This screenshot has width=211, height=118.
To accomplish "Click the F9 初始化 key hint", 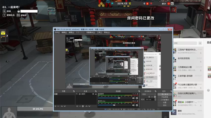I will (22, 15).
